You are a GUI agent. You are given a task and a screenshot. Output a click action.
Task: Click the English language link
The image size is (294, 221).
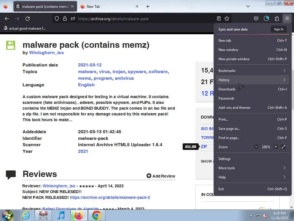86,85
